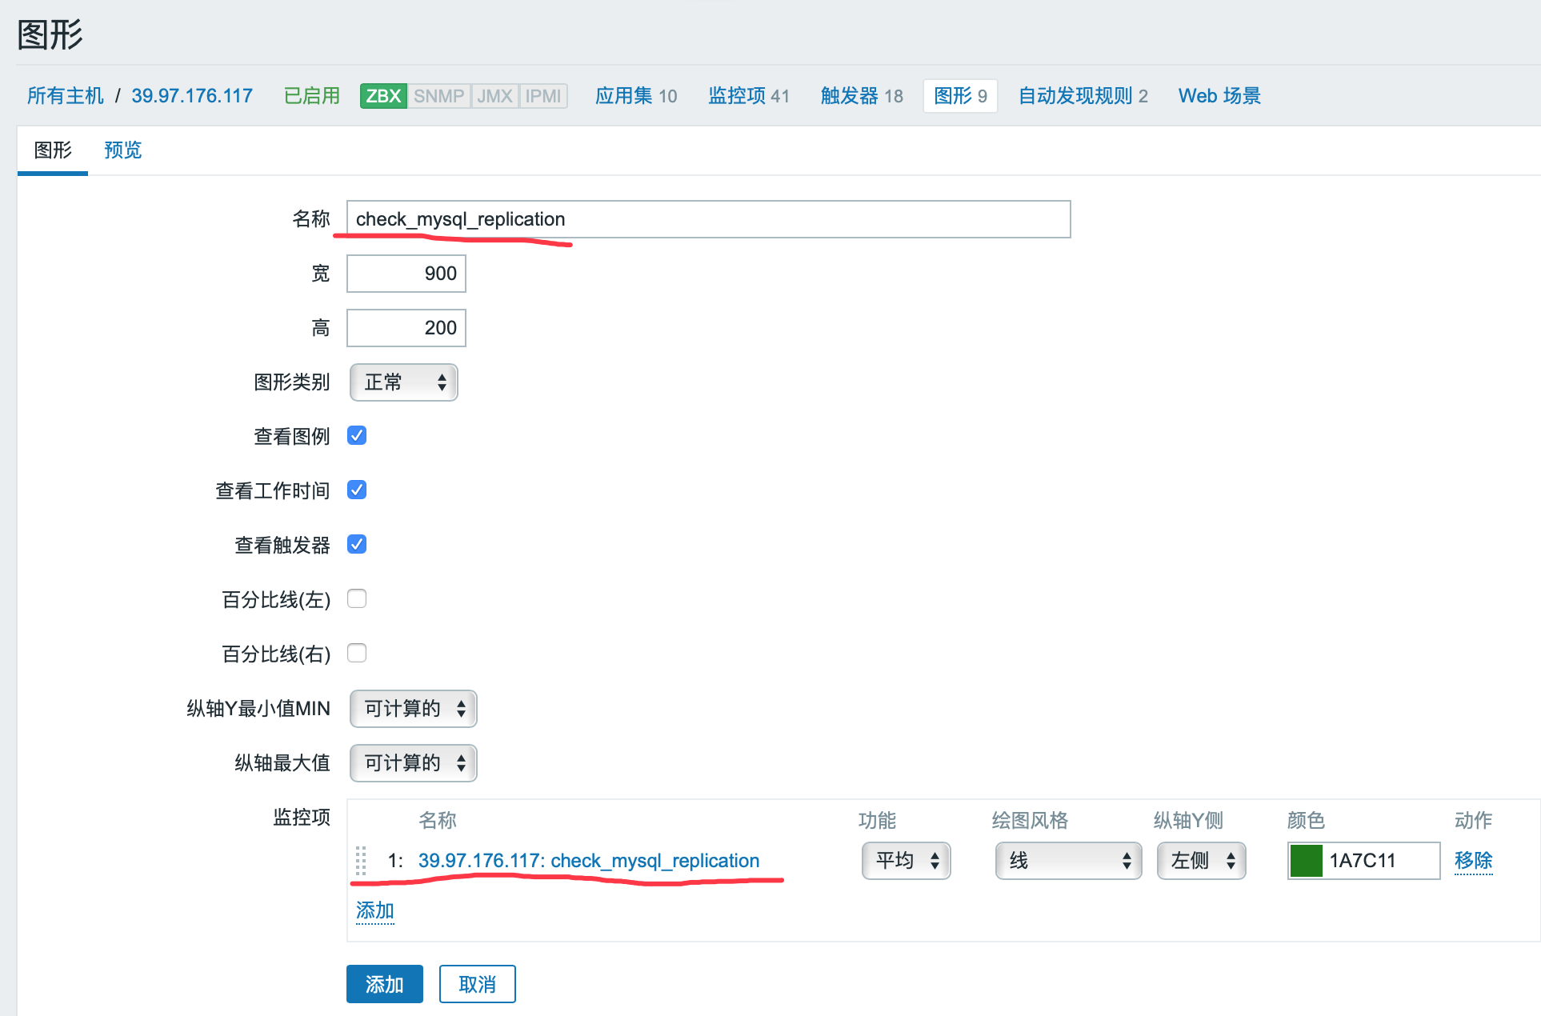Screen dimensions: 1541x1016
Task: Open the 功能 function dropdown showing 平均
Action: 906,861
